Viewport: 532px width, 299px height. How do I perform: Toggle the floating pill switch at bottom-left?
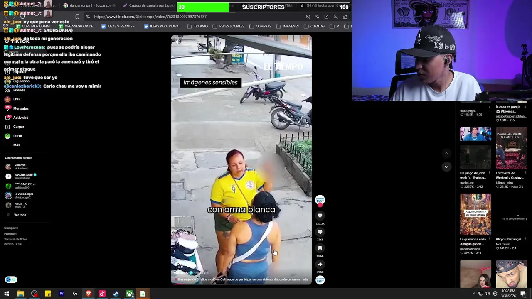(11, 279)
